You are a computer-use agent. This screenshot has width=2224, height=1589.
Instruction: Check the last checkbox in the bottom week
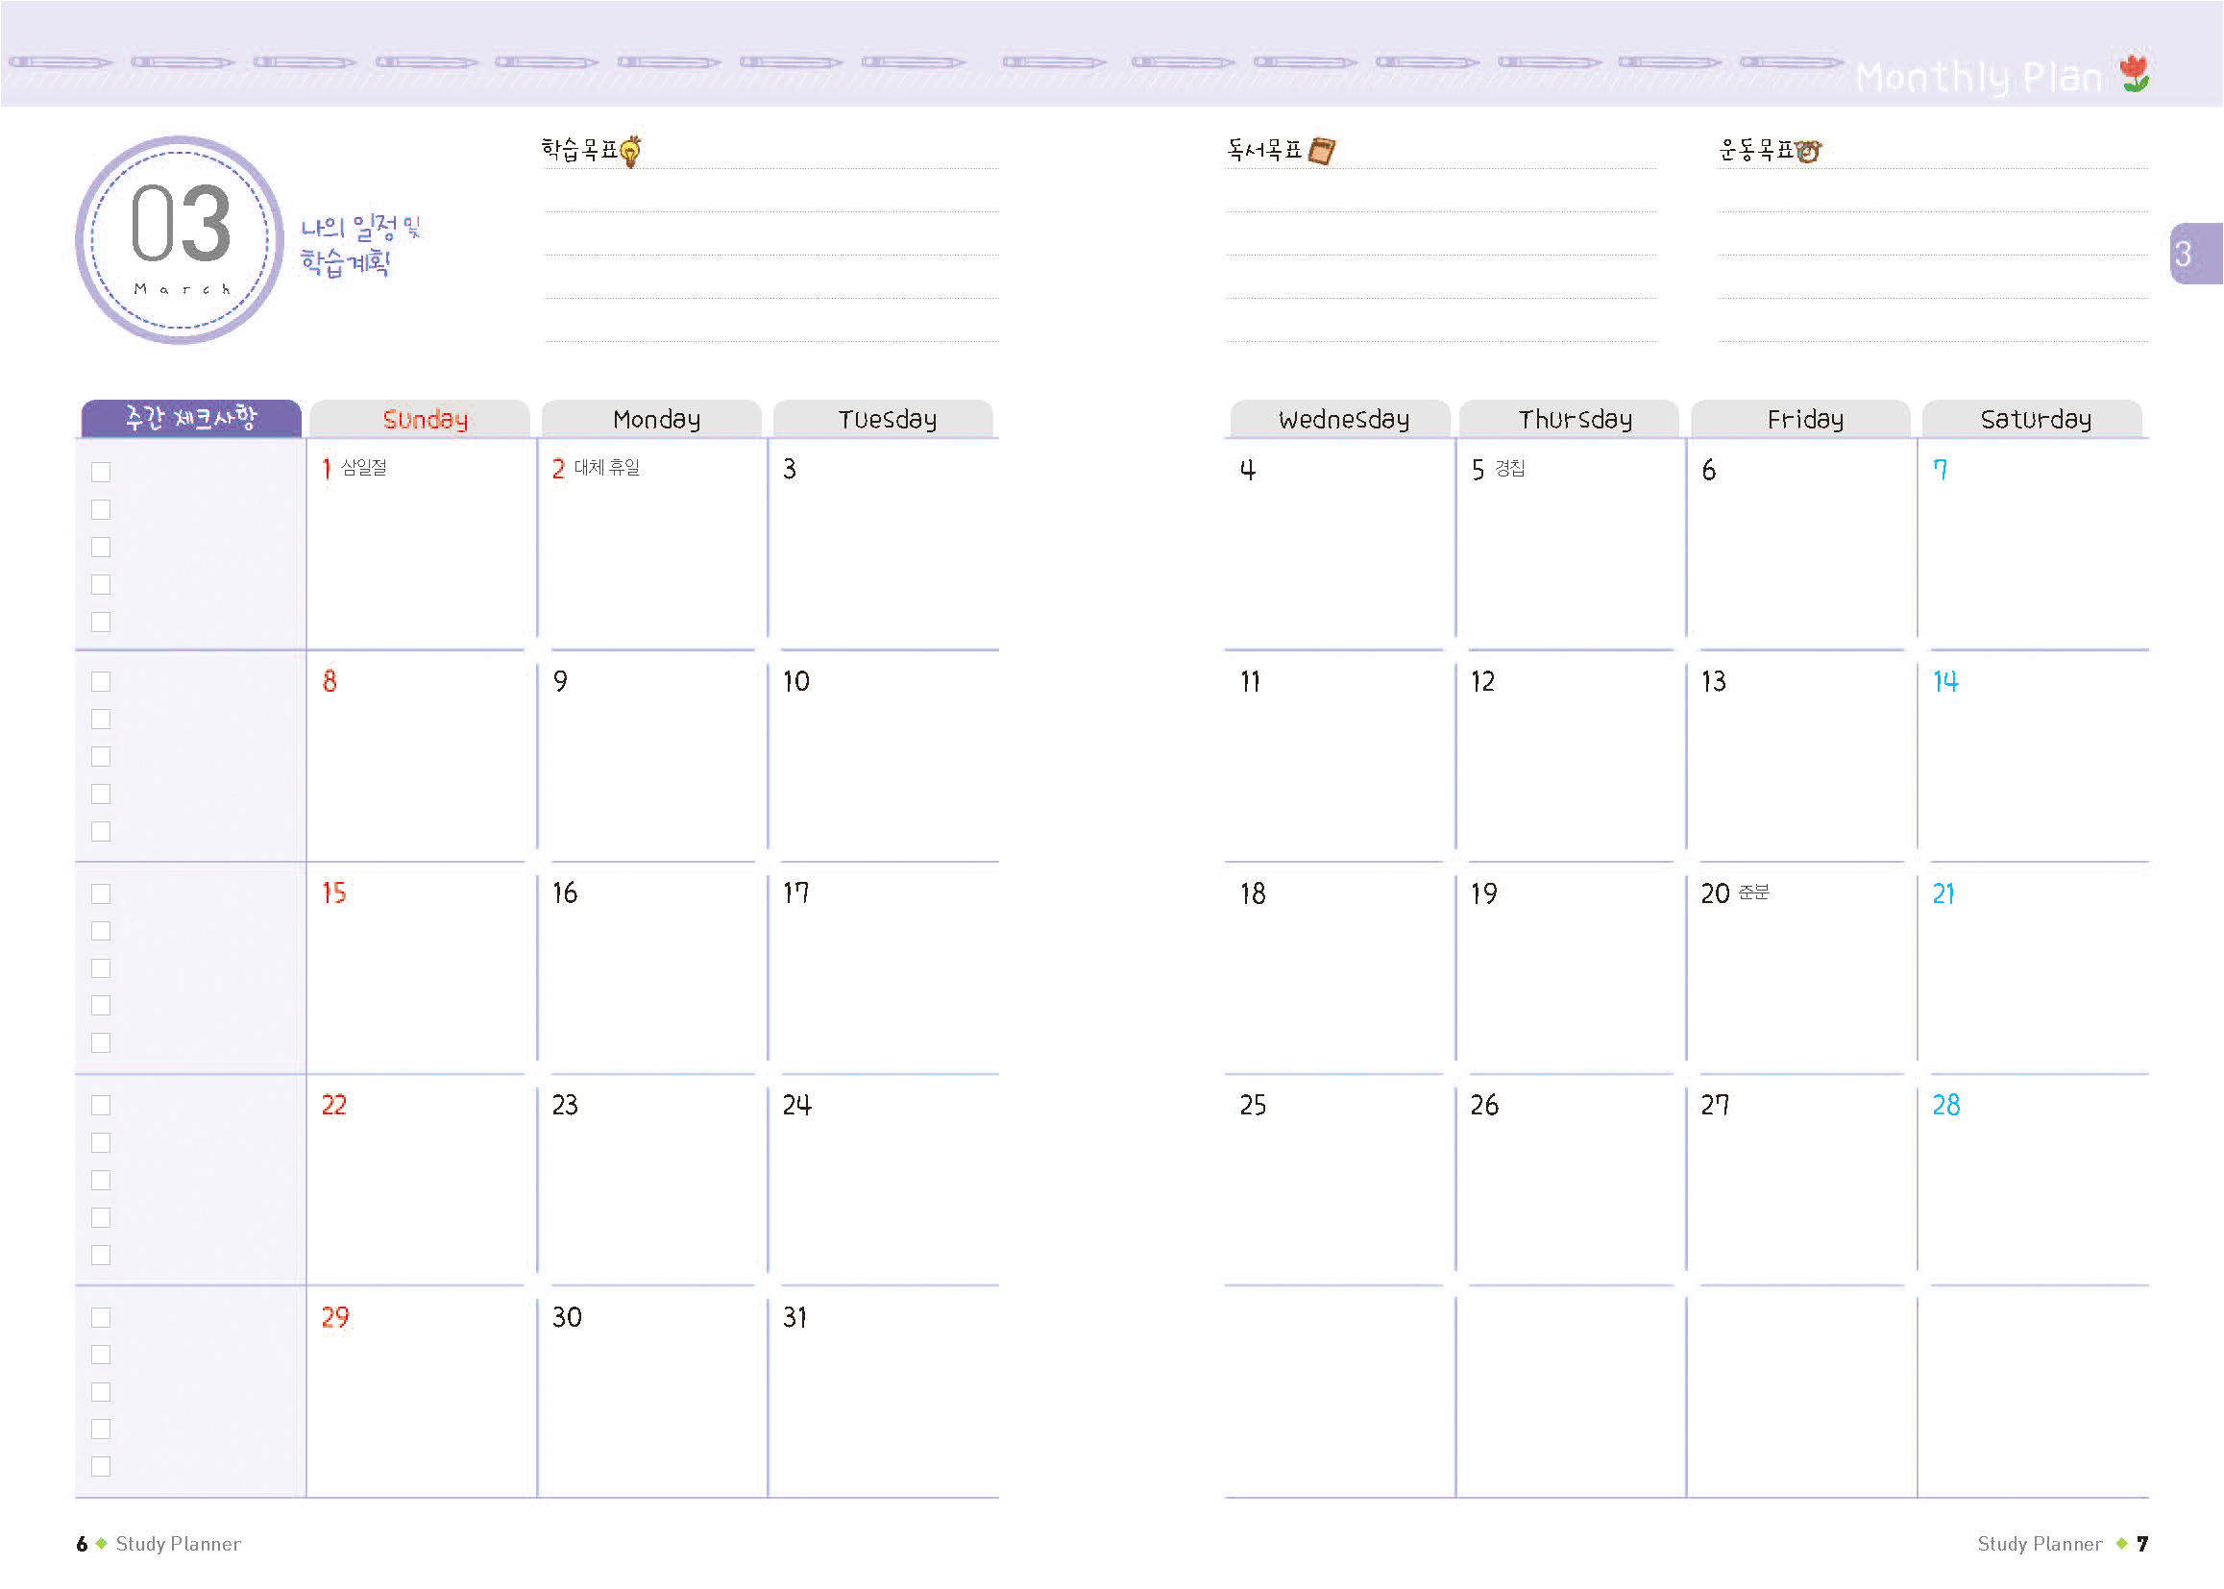click(101, 1466)
